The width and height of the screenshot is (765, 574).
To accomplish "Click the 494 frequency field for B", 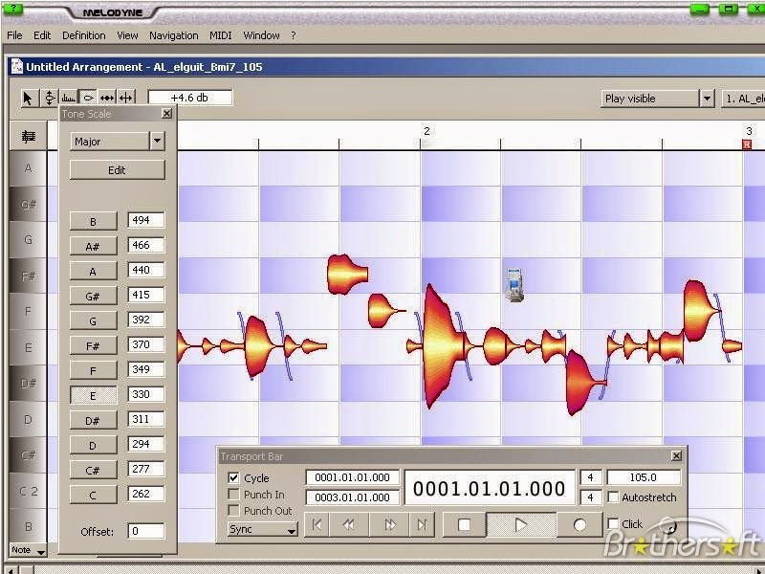I will 146,220.
